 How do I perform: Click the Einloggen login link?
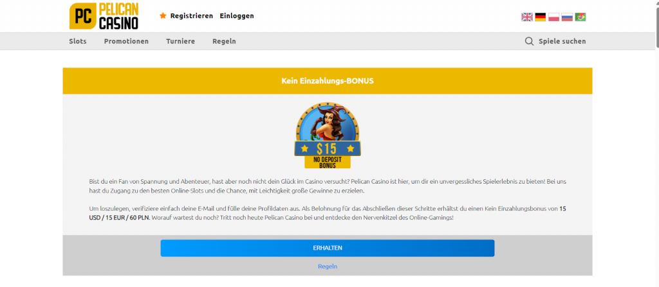(237, 15)
